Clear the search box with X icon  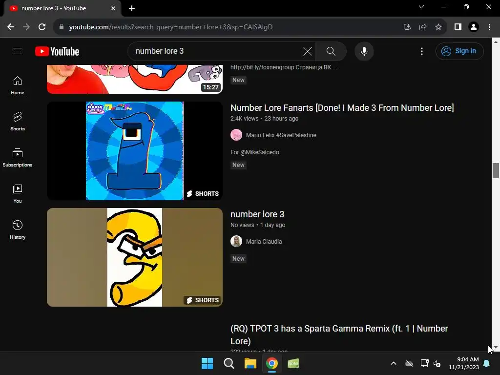click(308, 51)
